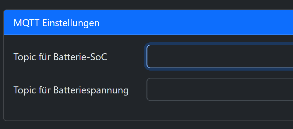This screenshot has width=293, height=129.
Task: Click dark page background above the MQTT card
Action: point(146,5)
